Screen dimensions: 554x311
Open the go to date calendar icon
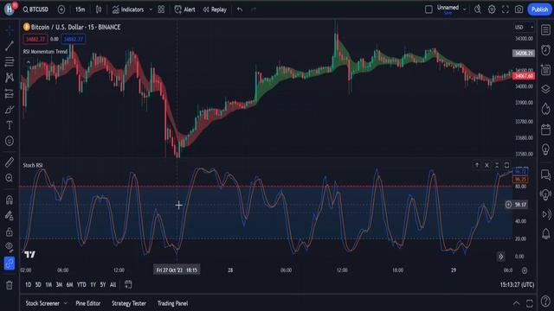pos(128,284)
